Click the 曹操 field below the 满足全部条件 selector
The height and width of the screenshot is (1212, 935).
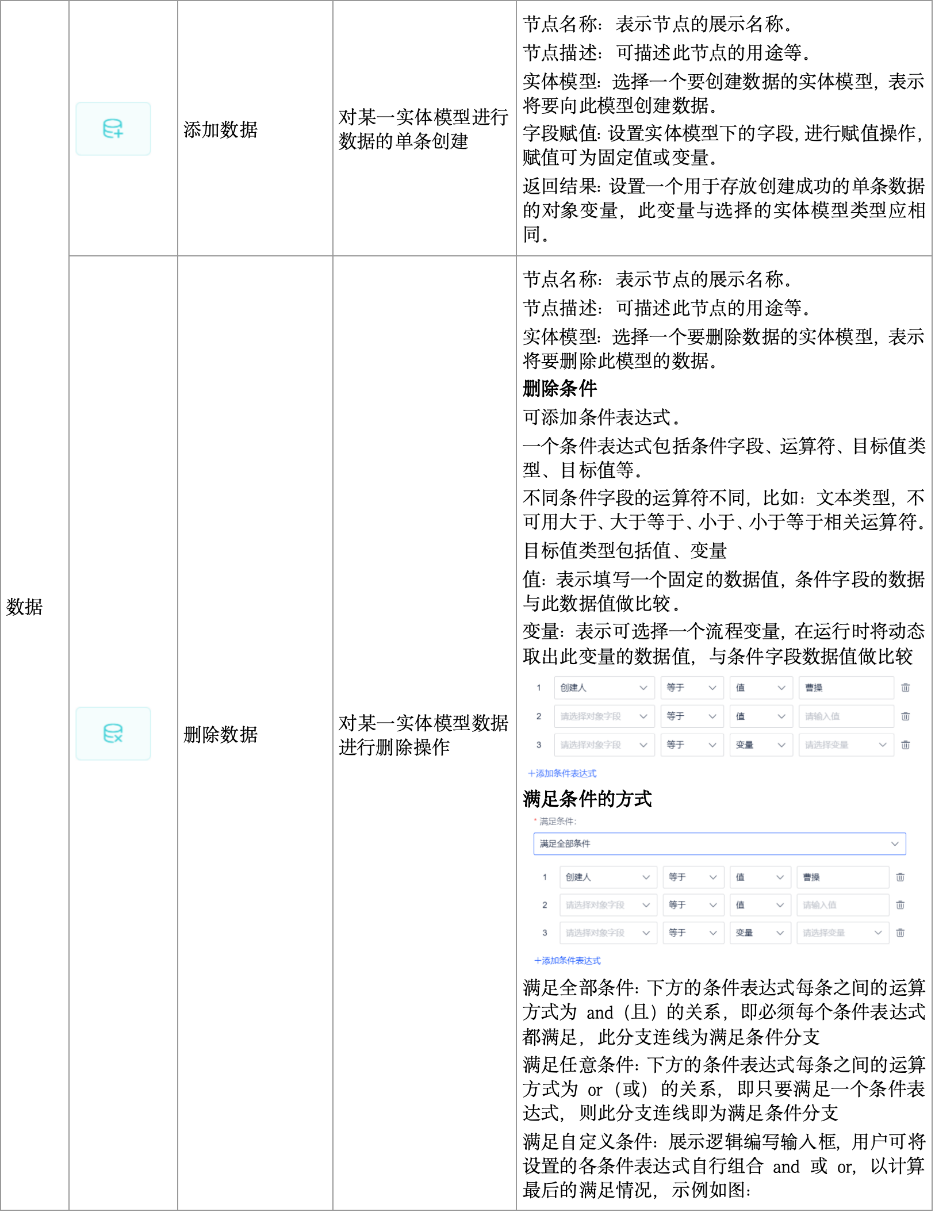pyautogui.click(x=843, y=877)
